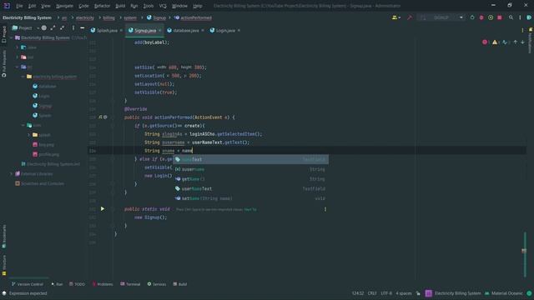Click the green run gutter icon beside main

point(103,209)
